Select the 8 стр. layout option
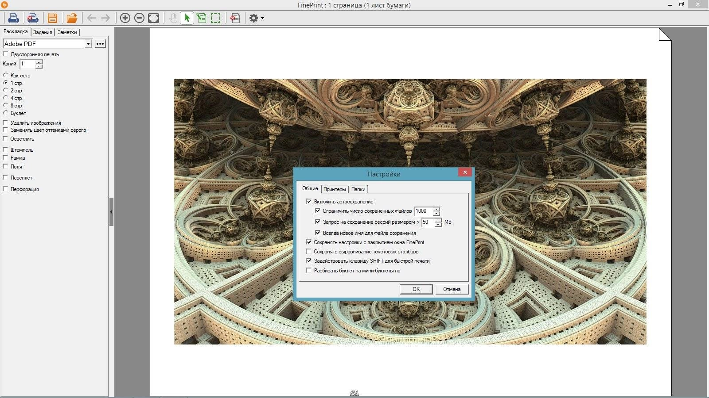This screenshot has height=398, width=709. pyautogui.click(x=6, y=105)
